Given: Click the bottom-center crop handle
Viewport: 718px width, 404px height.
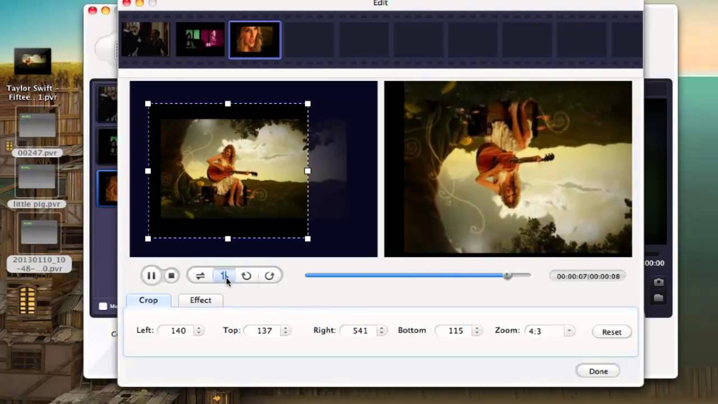Looking at the screenshot, I should (228, 238).
